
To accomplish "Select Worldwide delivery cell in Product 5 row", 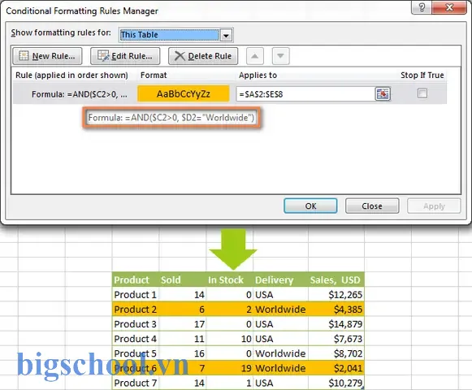I will 280,353.
